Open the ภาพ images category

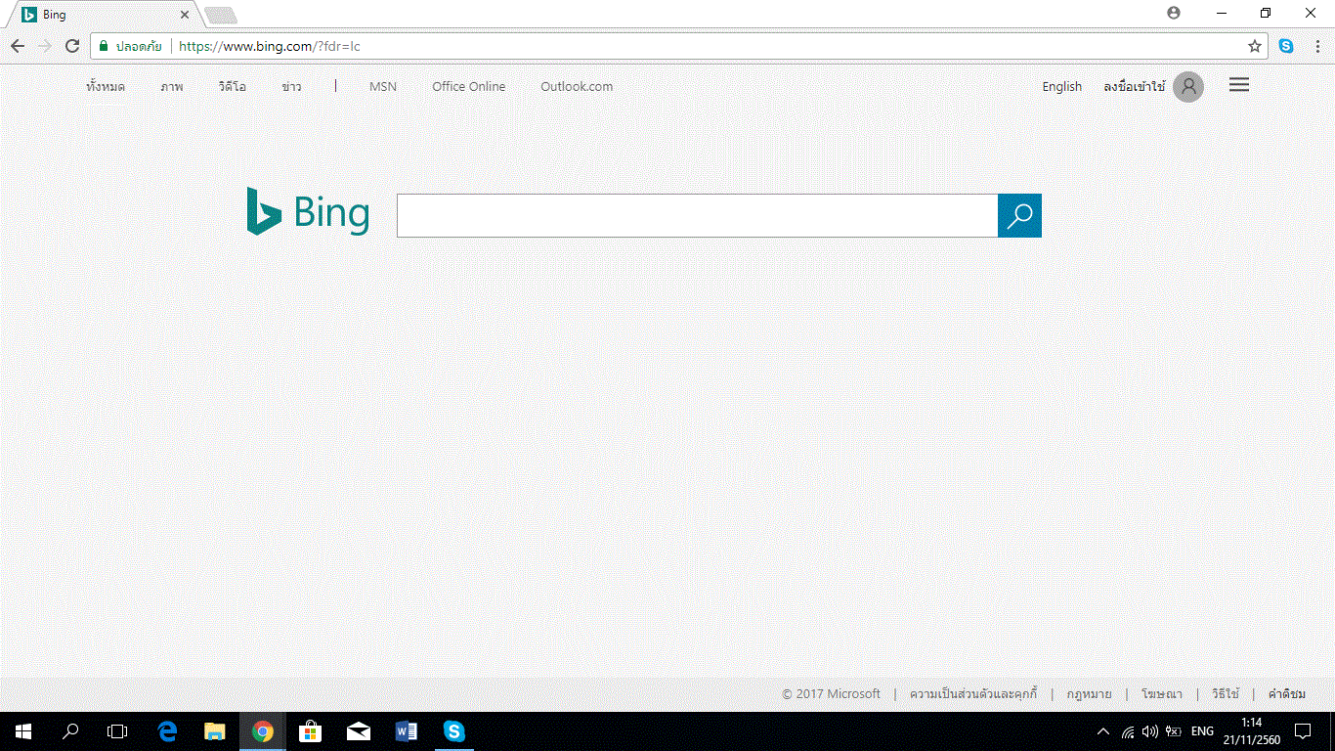[x=172, y=86]
